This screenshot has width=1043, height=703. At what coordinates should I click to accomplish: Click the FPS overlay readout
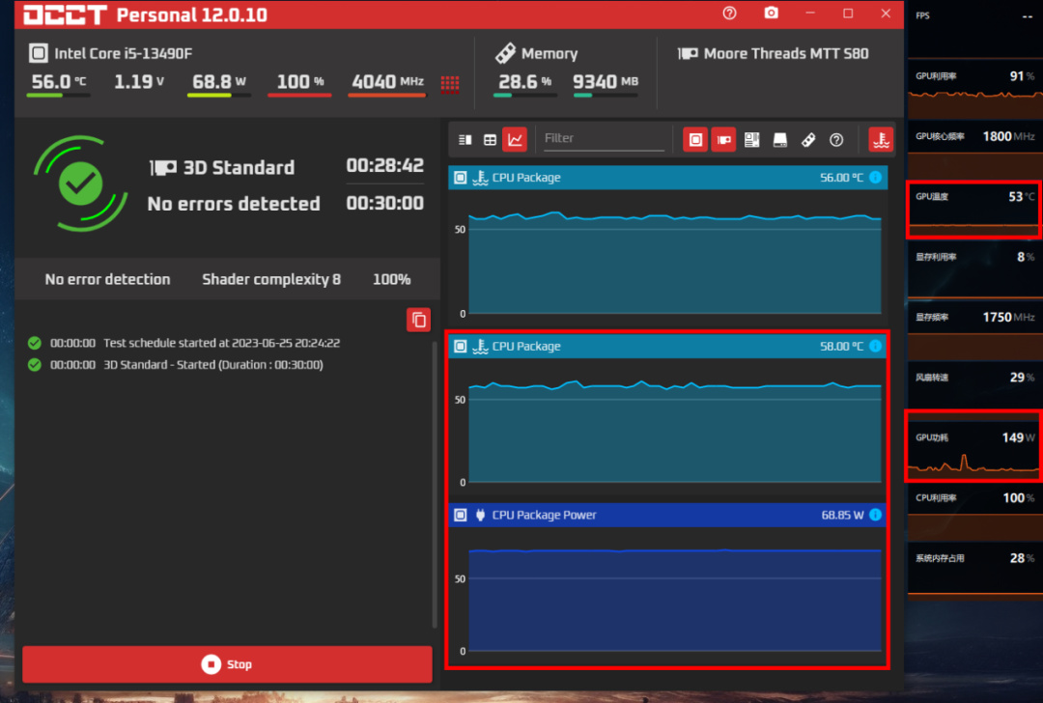974,27
